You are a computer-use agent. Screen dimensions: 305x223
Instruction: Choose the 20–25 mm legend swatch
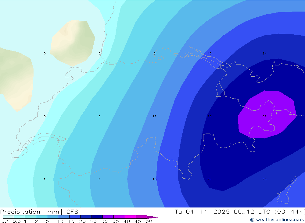[86, 217]
